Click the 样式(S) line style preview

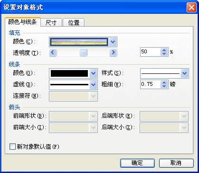(x=161, y=73)
